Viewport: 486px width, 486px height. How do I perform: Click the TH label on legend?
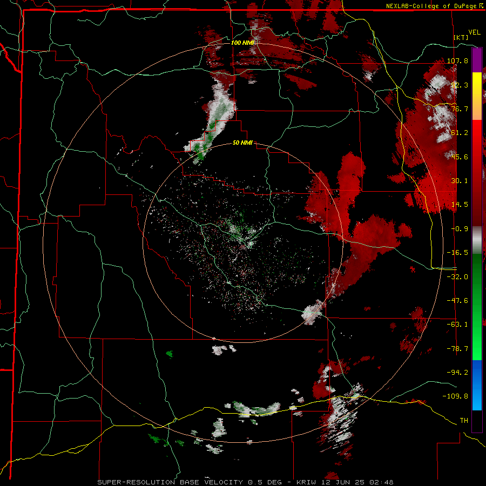464,421
